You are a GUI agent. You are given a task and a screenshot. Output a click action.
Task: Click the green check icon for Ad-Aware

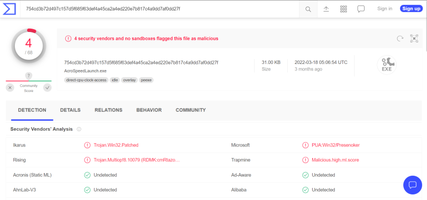305,175
